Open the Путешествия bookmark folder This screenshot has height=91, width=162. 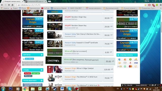coord(147,8)
